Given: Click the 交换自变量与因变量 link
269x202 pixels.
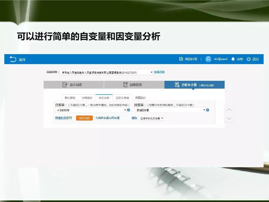Looking at the screenshot, I should [108, 118].
